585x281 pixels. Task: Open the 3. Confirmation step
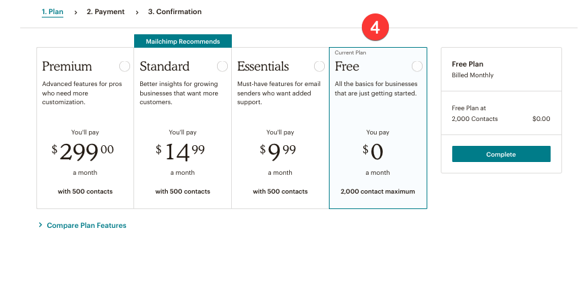pos(175,11)
